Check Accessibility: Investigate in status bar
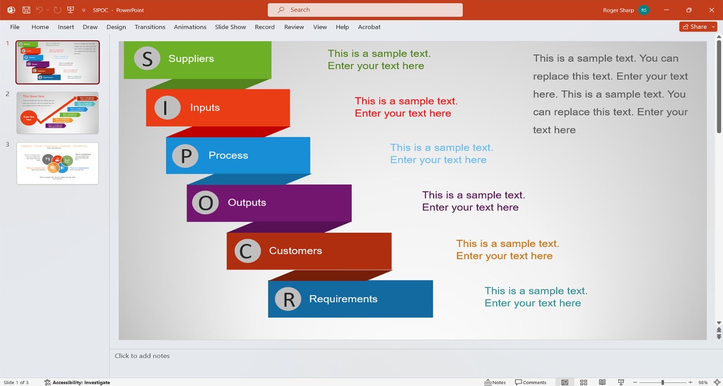Viewport: 723px width, 386px height. (x=77, y=382)
